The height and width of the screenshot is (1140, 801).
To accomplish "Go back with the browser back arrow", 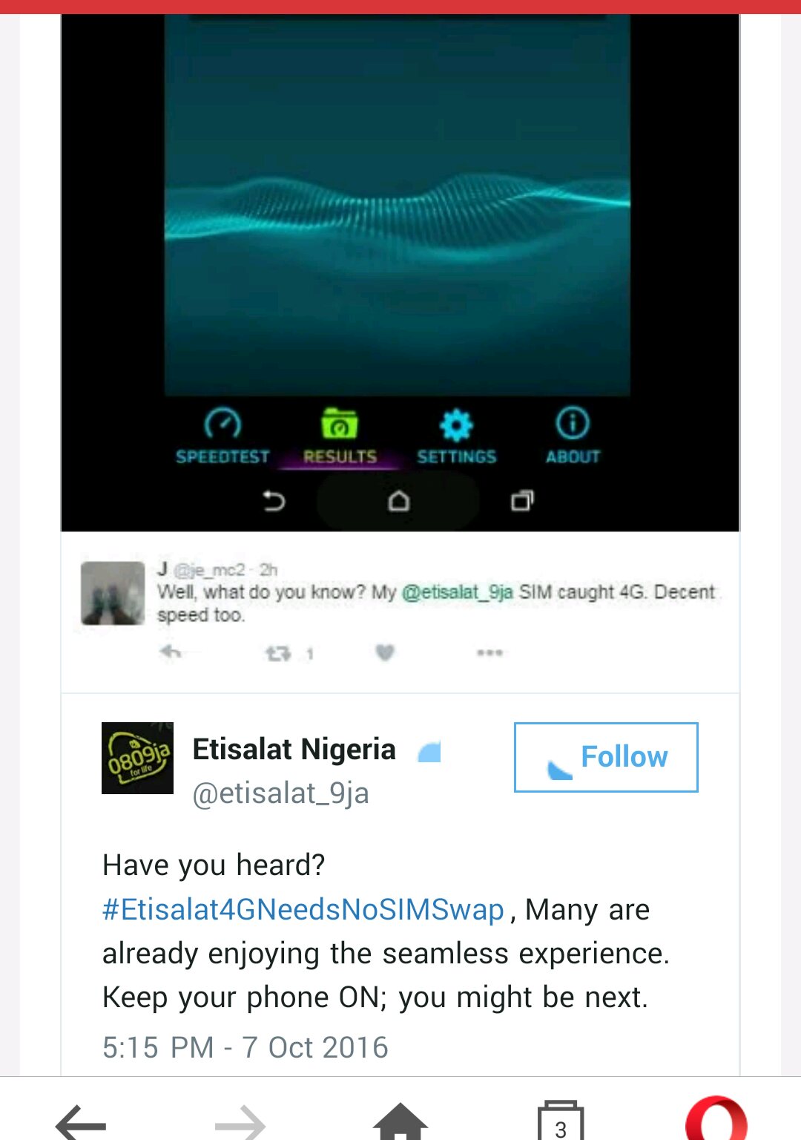I will coord(80,1124).
